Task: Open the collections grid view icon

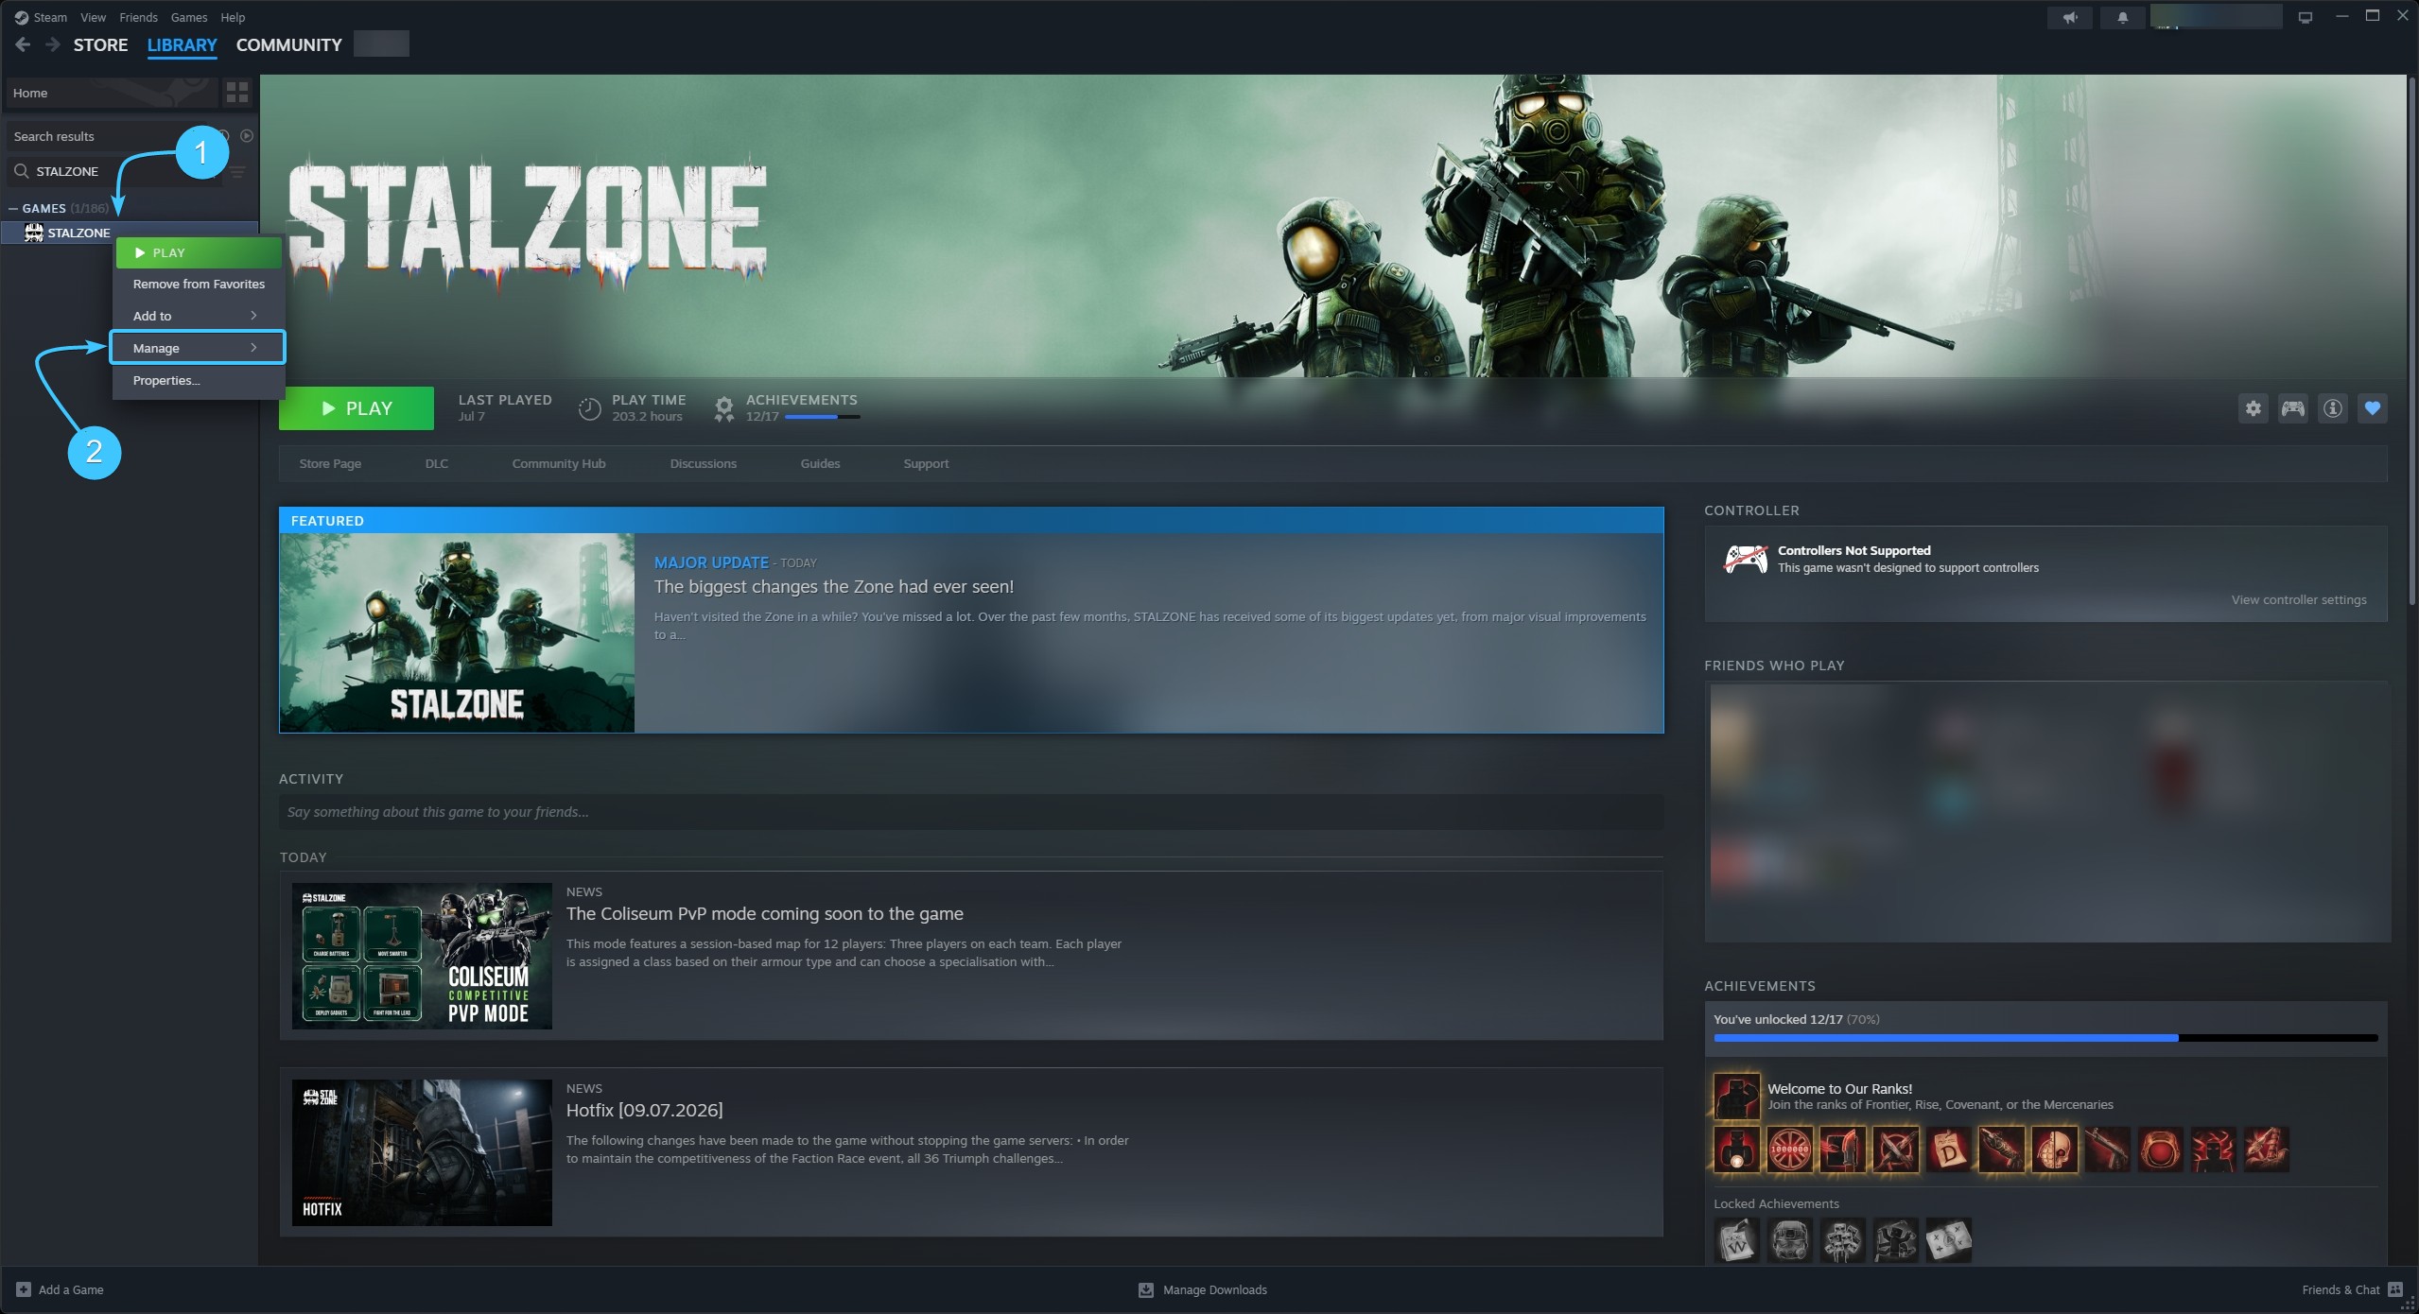Action: pos(237,93)
